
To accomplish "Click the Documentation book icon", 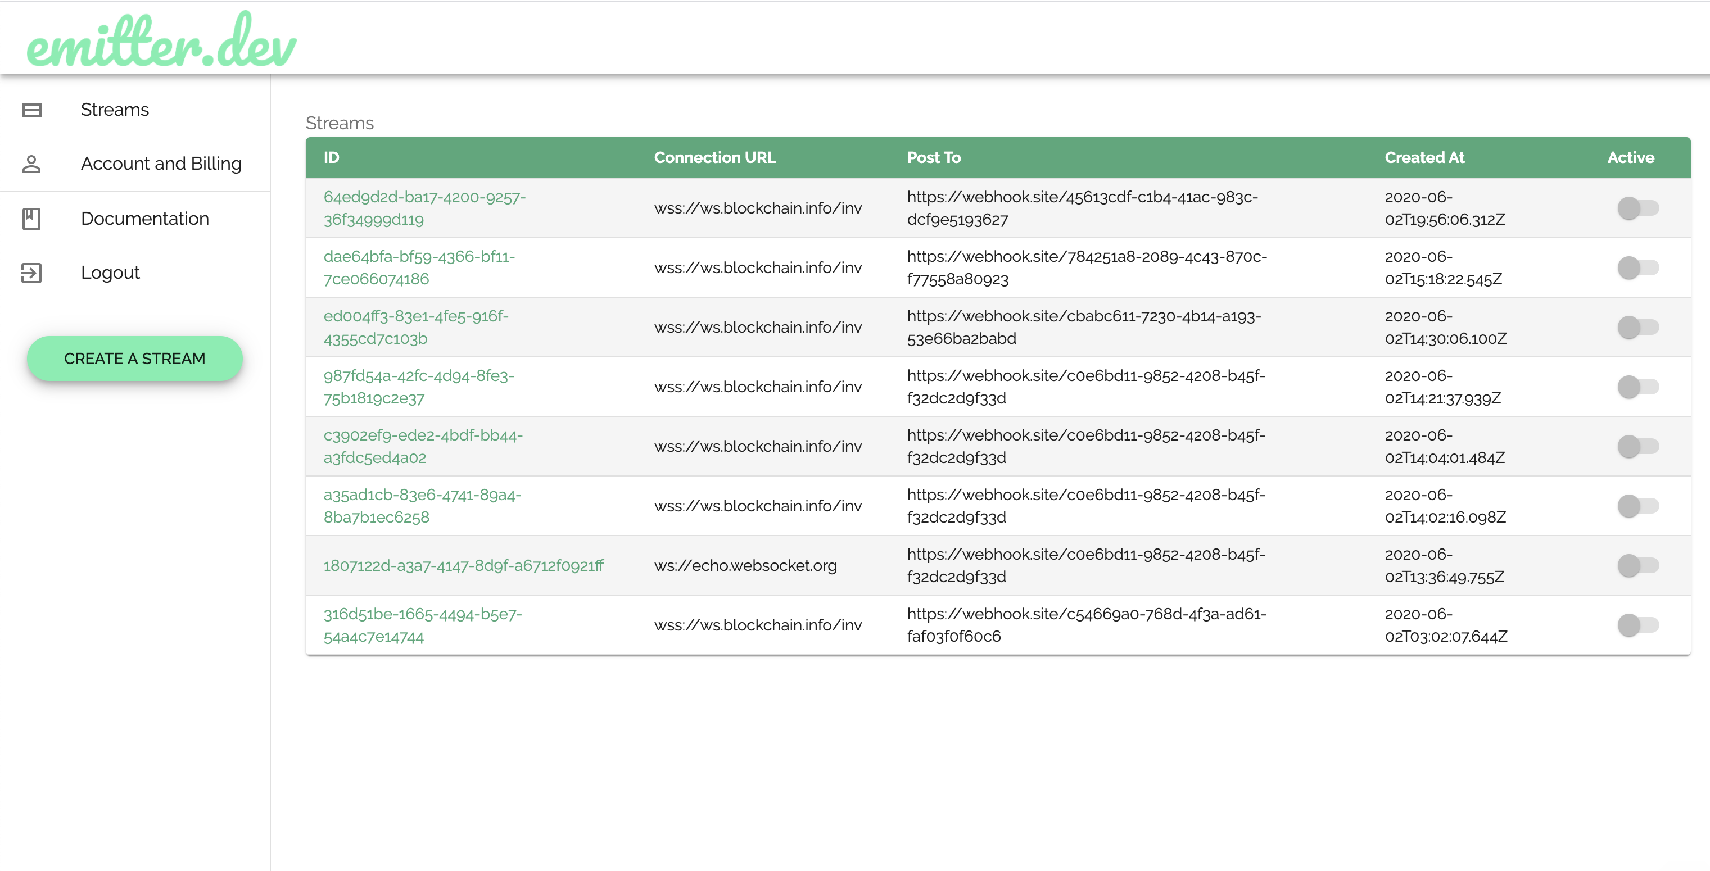I will click(x=31, y=218).
